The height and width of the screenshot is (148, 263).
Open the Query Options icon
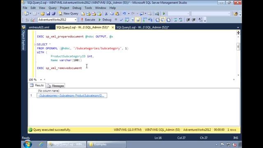click(132, 20)
